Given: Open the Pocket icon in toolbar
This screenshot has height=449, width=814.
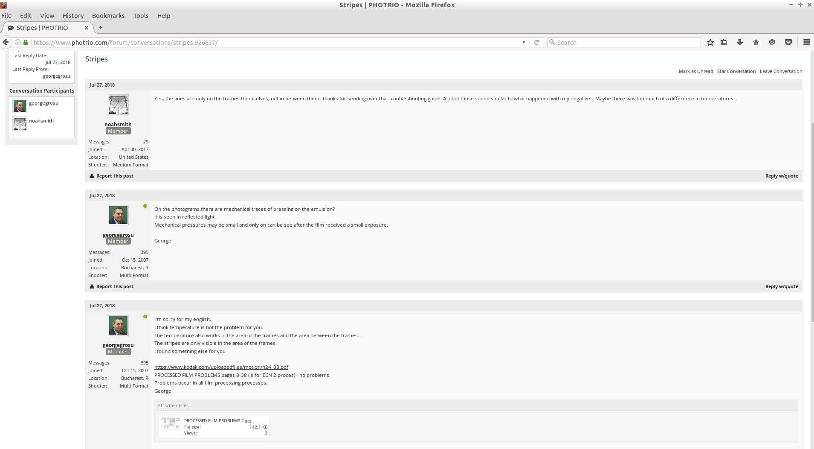Looking at the screenshot, I should click(x=788, y=42).
